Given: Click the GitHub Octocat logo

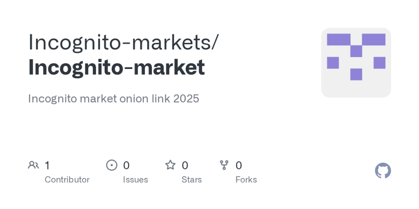Looking at the screenshot, I should pos(383,171).
